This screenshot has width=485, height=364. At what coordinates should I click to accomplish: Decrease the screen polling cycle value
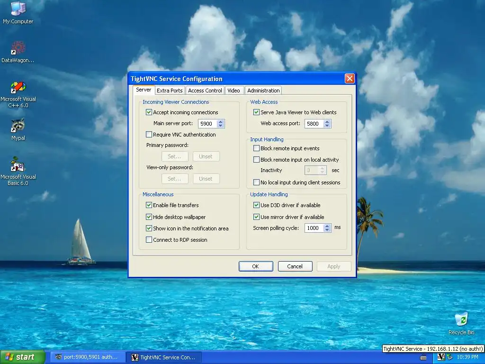point(327,230)
